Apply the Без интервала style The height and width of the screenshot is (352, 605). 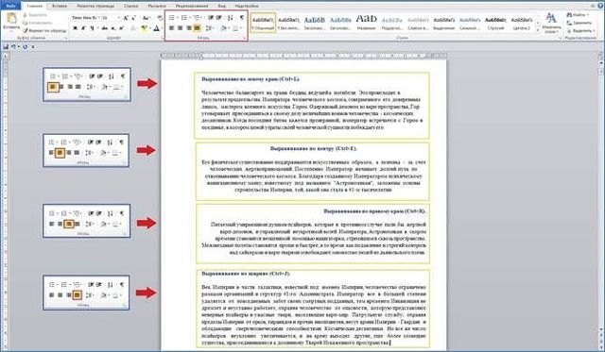pos(289,23)
